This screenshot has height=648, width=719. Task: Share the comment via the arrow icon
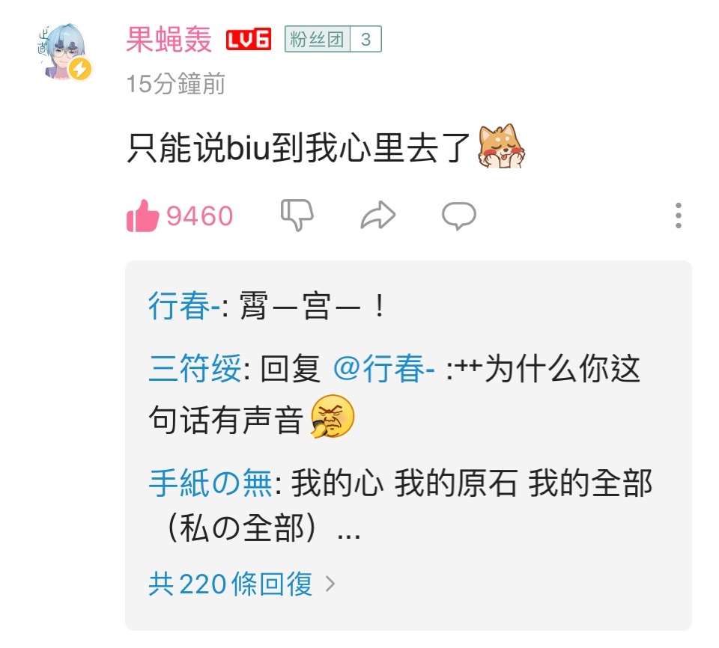tap(377, 215)
